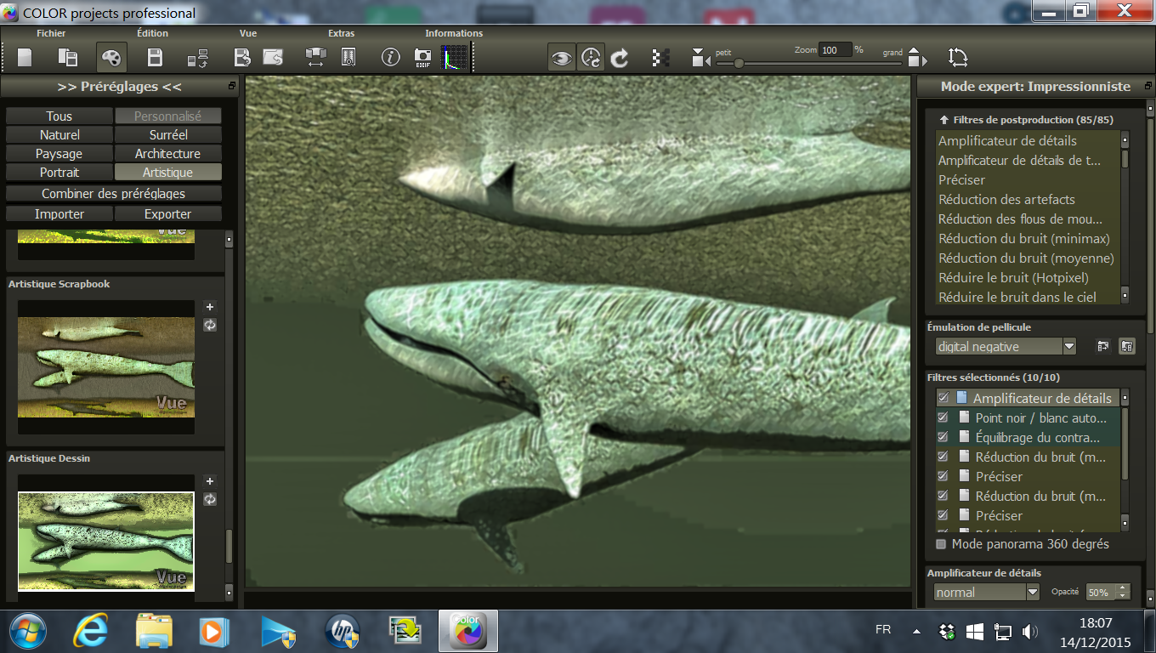1156x653 pixels.
Task: Increase Opacité with the up stepper arrow
Action: pyautogui.click(x=1124, y=588)
